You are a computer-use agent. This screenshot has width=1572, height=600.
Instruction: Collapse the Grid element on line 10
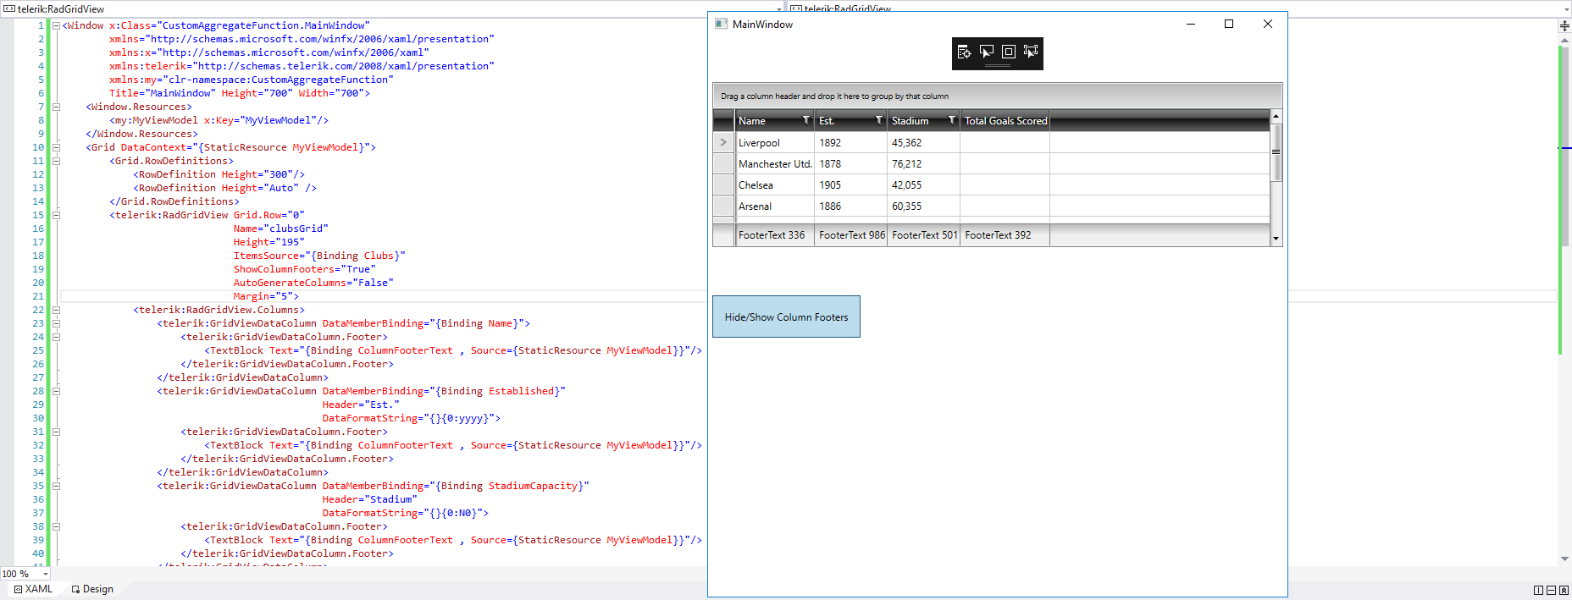point(56,147)
